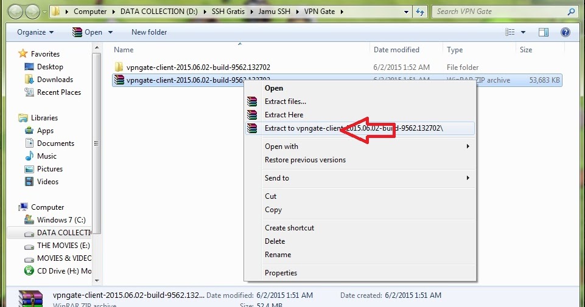Screen dimensions: 585x307
Task: Click the Downloads folder icon in sidebar
Action: coord(29,80)
